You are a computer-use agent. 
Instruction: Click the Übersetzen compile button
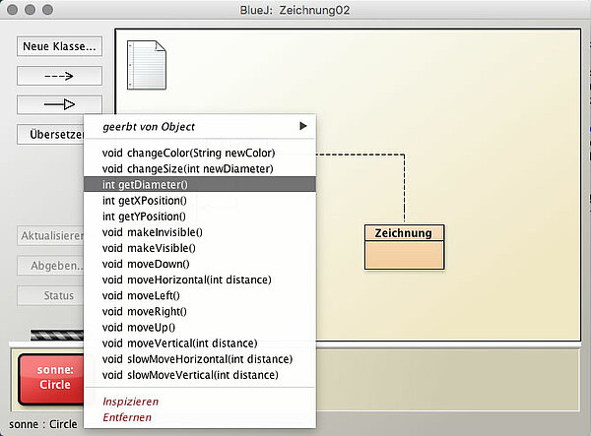51,135
